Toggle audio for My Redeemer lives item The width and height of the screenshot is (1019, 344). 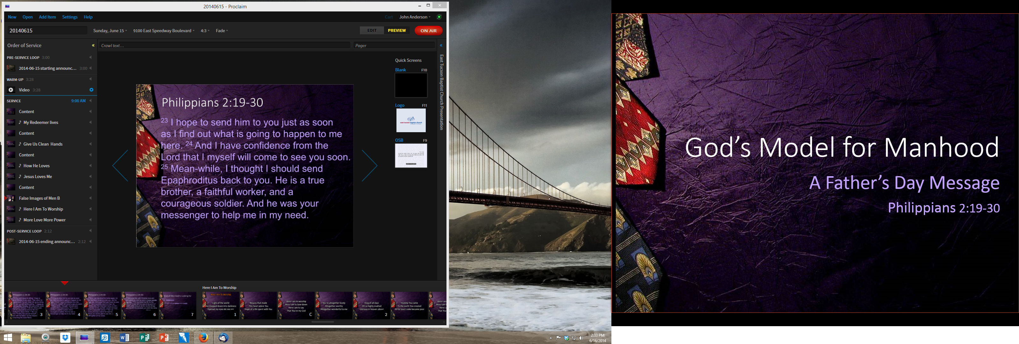[90, 122]
